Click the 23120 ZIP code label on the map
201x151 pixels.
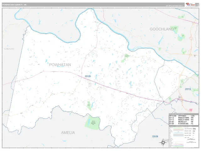click(155, 137)
